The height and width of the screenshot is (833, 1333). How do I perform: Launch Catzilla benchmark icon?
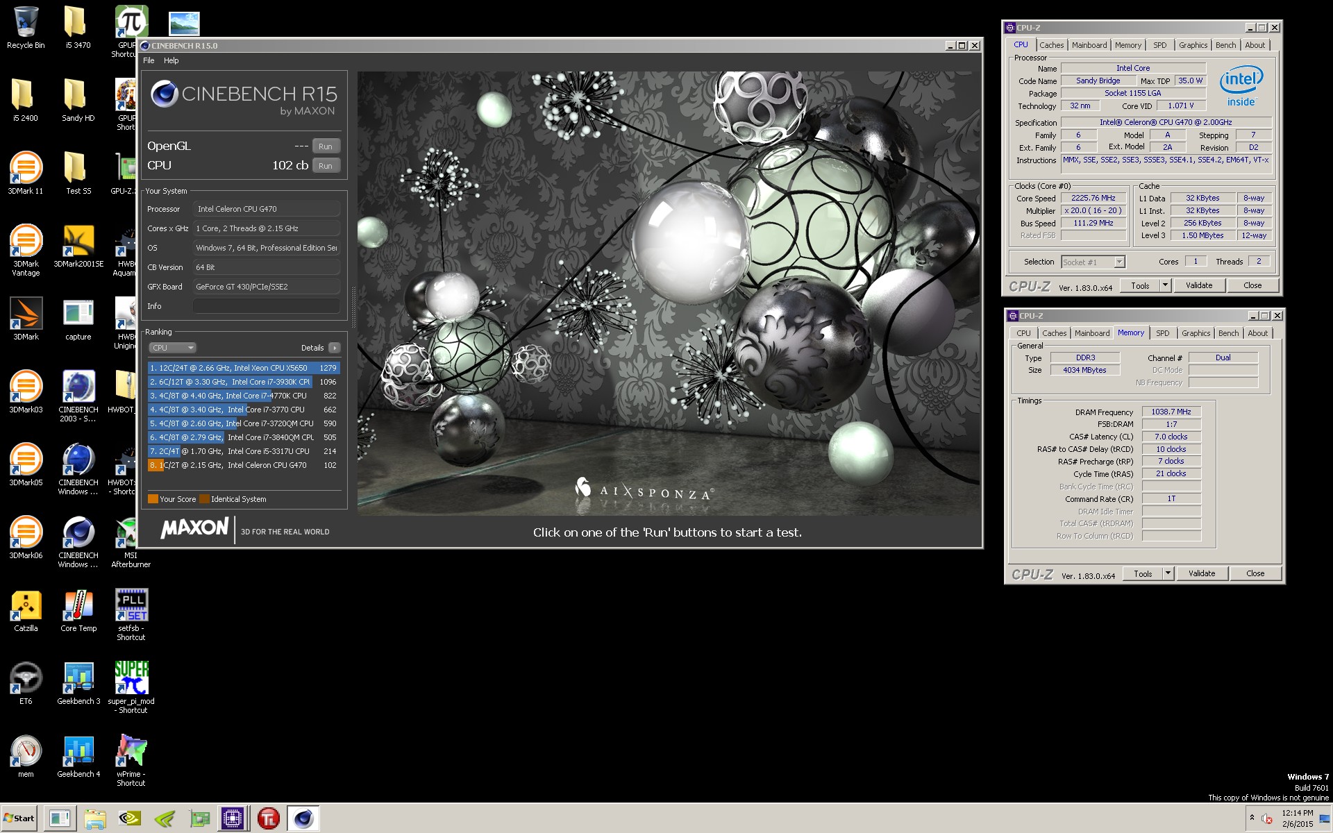tap(26, 611)
